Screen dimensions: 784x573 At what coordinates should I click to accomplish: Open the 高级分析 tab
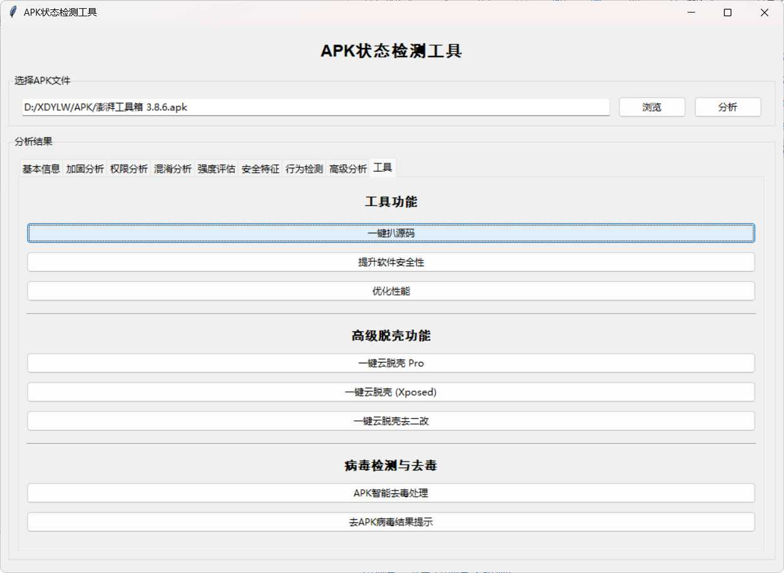coord(348,168)
